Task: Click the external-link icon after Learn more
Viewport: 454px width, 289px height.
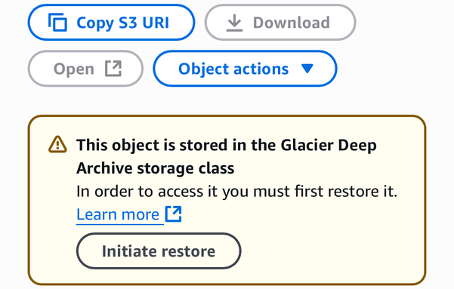Action: 174,214
